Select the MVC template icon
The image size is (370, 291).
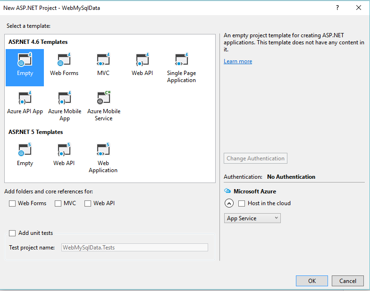coord(103,61)
